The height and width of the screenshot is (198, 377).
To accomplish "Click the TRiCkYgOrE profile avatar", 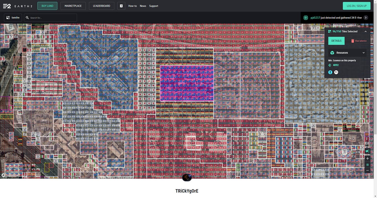I will click(187, 177).
